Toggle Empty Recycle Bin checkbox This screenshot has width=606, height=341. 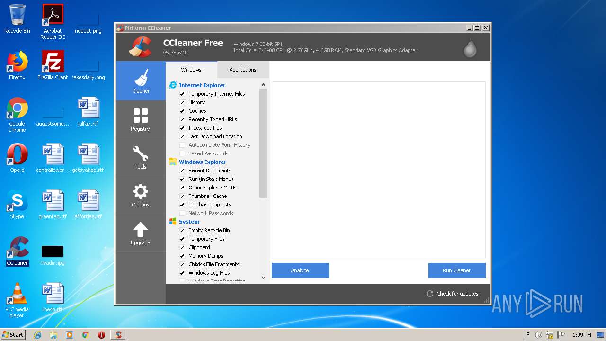coord(182,230)
